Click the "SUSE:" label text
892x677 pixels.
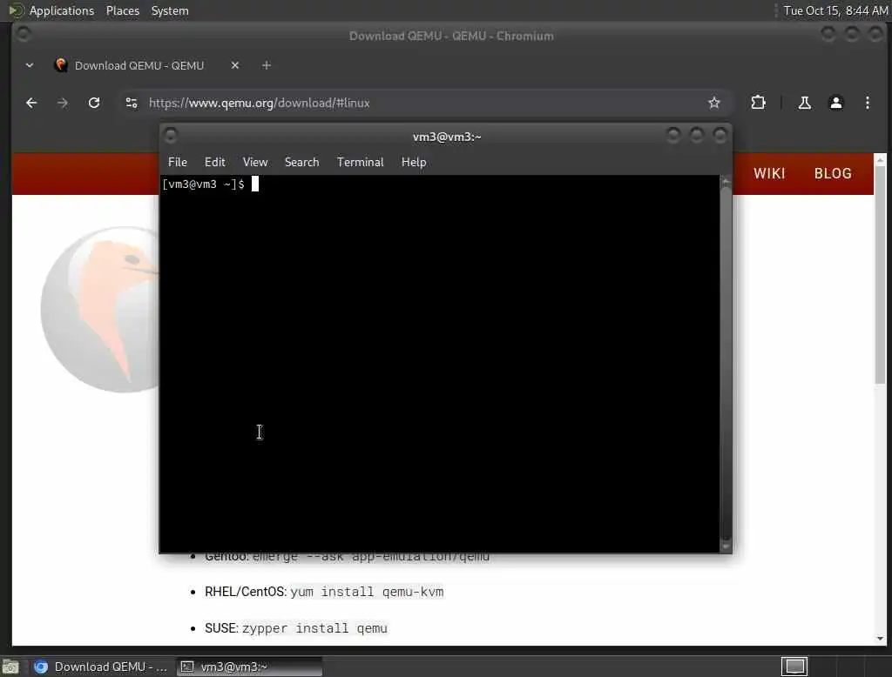222,628
